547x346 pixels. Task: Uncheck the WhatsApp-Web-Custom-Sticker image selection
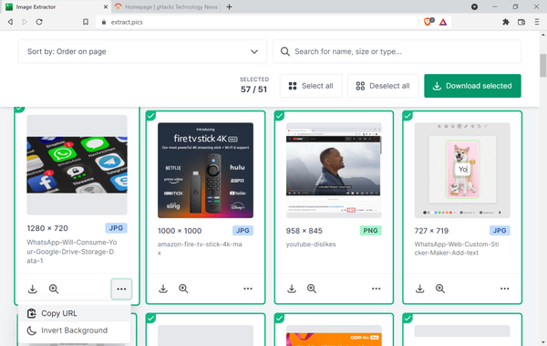coord(408,115)
